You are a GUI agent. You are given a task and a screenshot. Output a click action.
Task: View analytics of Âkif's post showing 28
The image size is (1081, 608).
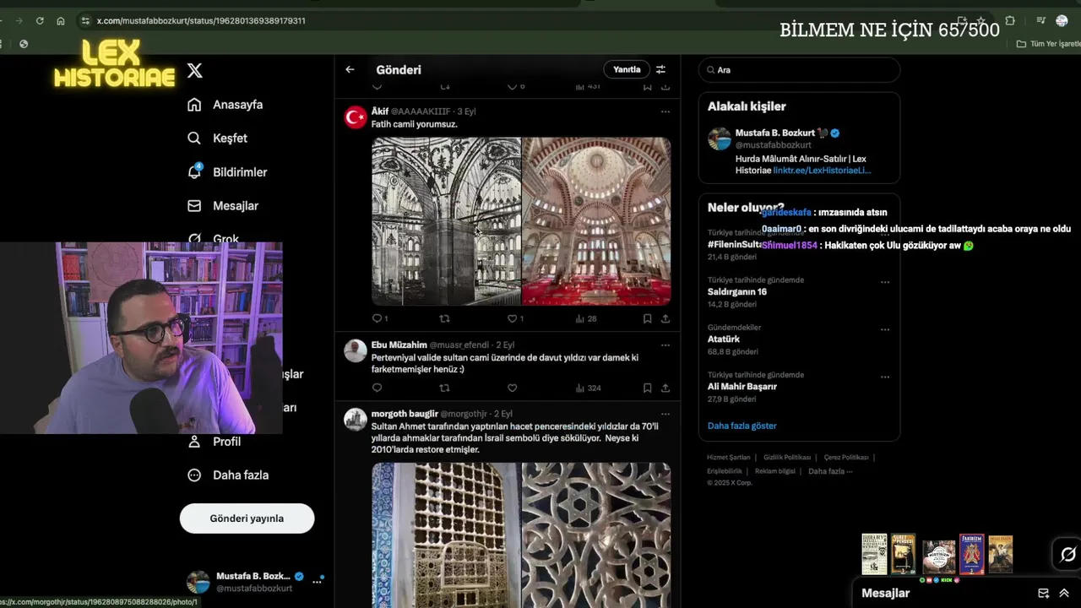(x=585, y=318)
